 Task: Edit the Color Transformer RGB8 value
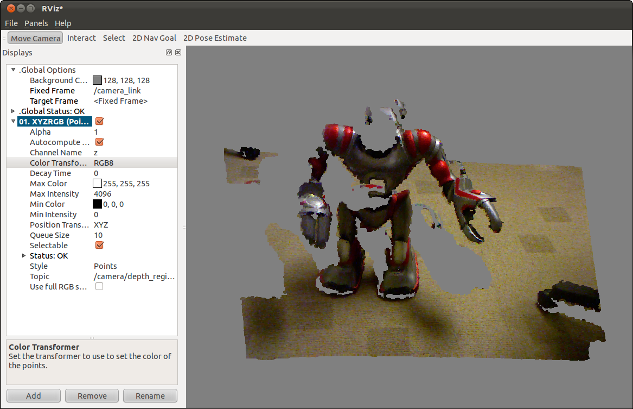(x=135, y=163)
